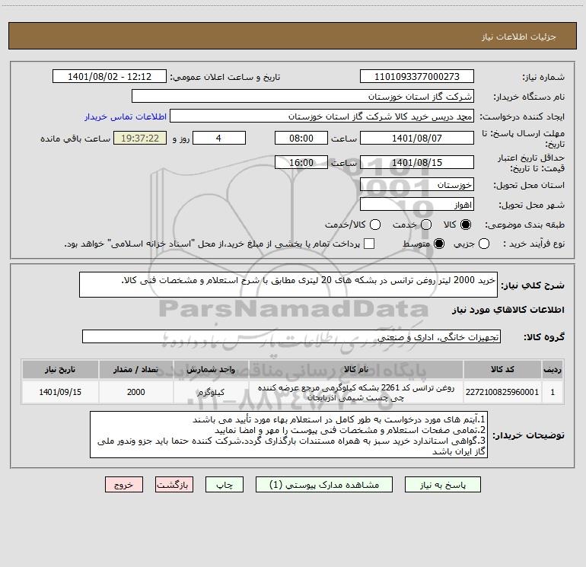Click the item name cell روغن ترانس کد 2261
Image resolution: width=586 pixels, height=567 pixels.
click(356, 392)
